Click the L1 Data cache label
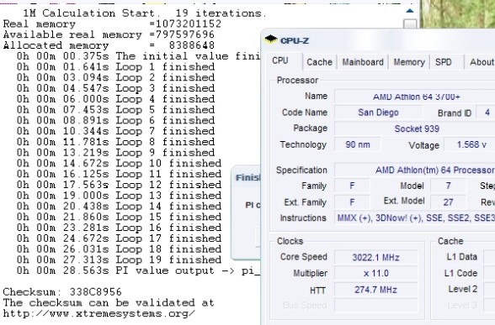 [x=461, y=257]
